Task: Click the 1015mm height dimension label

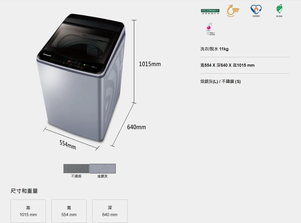Action: [150, 64]
